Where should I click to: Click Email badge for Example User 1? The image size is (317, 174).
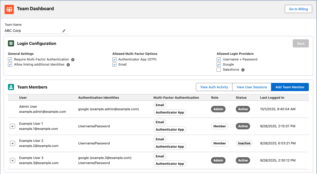[160, 122]
